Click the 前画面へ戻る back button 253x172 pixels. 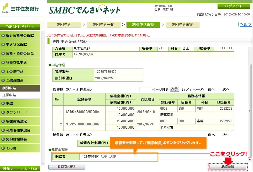67,167
